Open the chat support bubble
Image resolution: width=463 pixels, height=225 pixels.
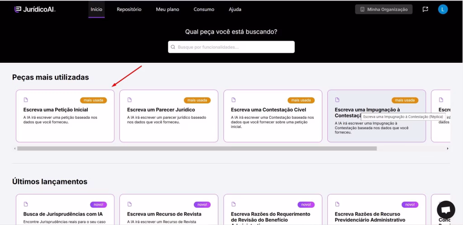pos(446,210)
